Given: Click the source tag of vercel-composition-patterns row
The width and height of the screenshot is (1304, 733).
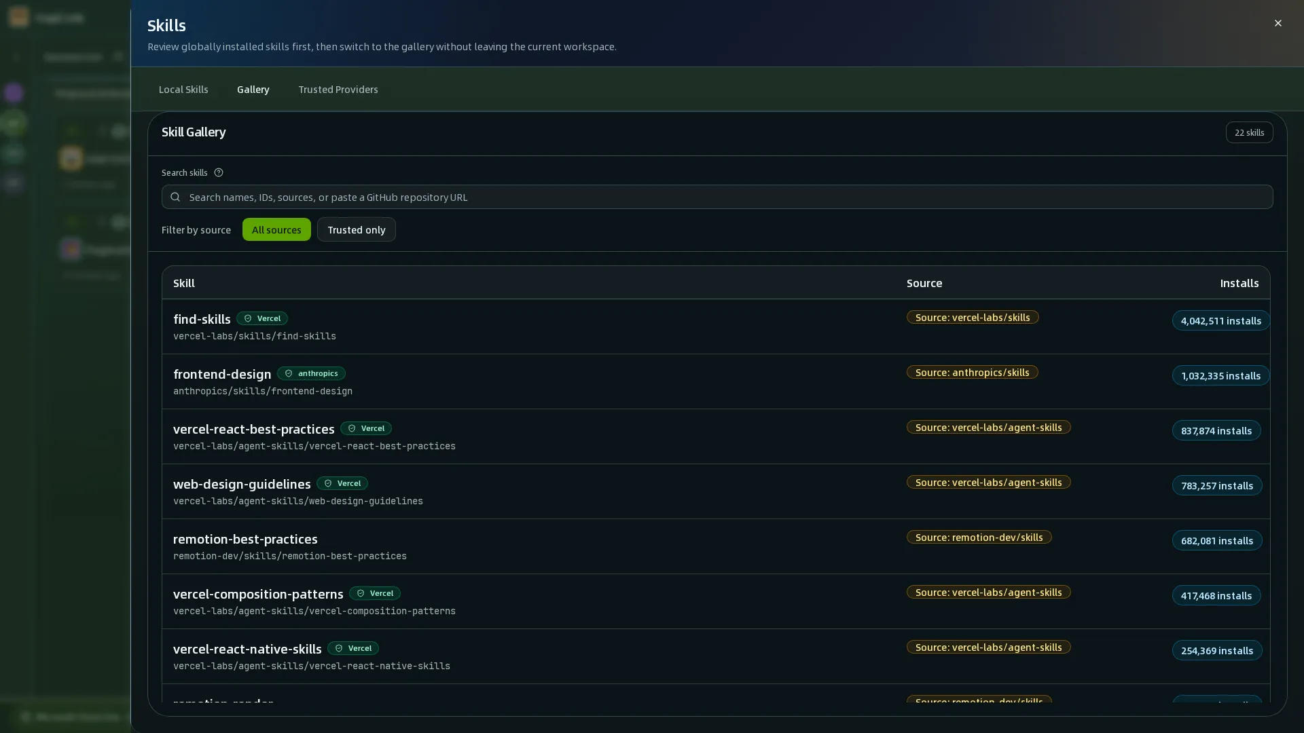Looking at the screenshot, I should (x=989, y=592).
